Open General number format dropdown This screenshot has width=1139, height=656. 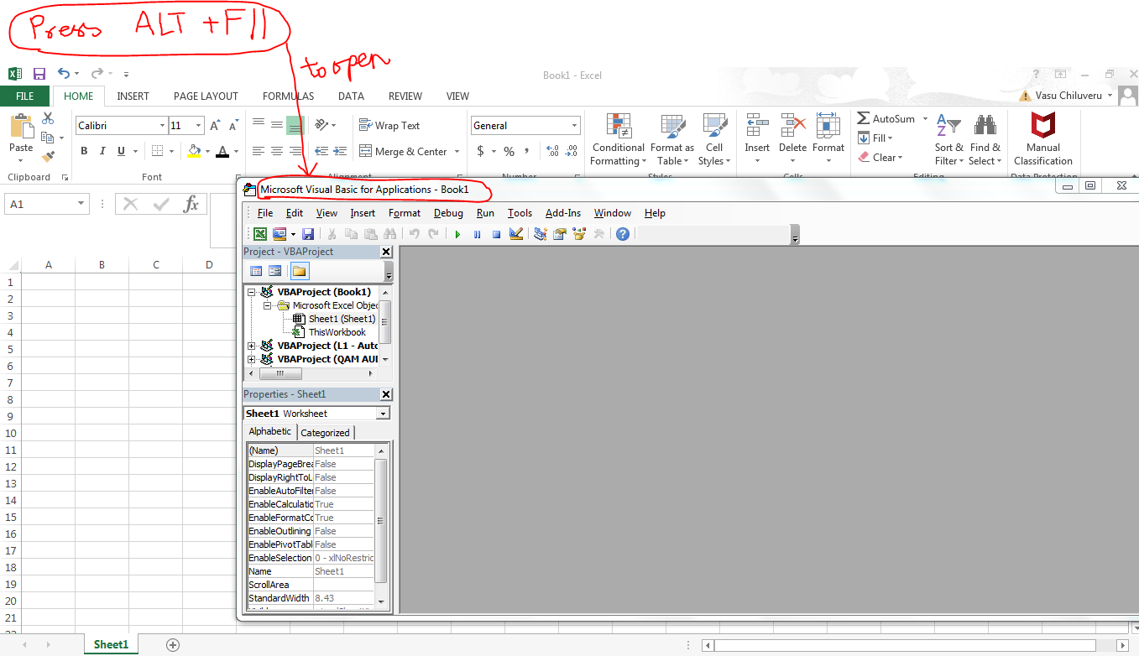click(575, 126)
